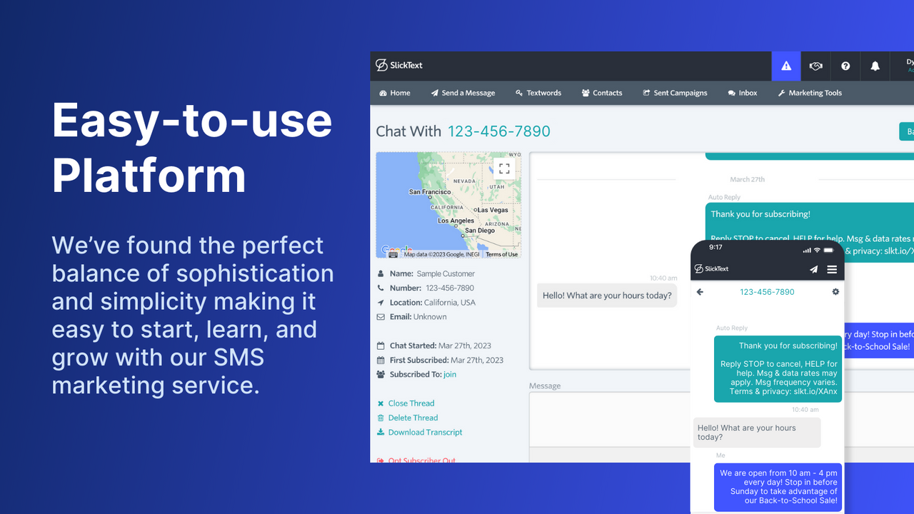Click the Terms of Use map link
The width and height of the screenshot is (914, 514).
coord(501,254)
